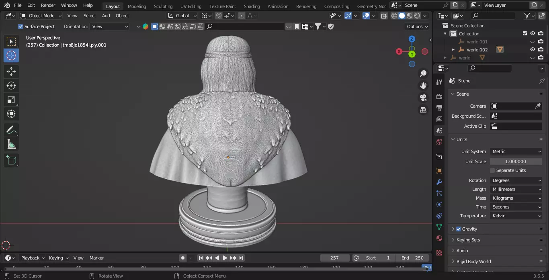Open the Render menu
The height and width of the screenshot is (280, 549).
48,5
